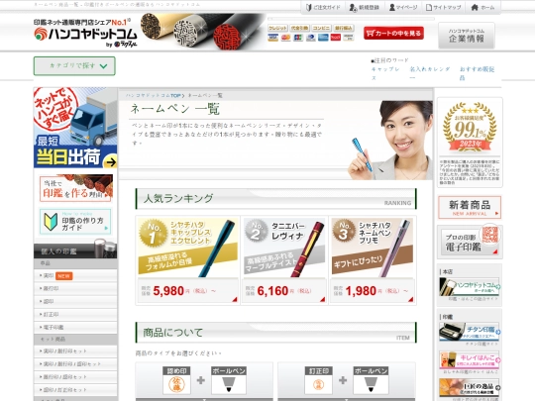View the cart with カートの中を見る button
The image size is (535, 401).
pyautogui.click(x=393, y=33)
